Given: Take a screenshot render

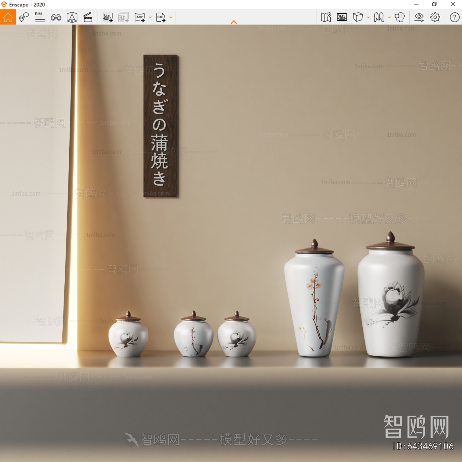Looking at the screenshot, I should [x=107, y=17].
